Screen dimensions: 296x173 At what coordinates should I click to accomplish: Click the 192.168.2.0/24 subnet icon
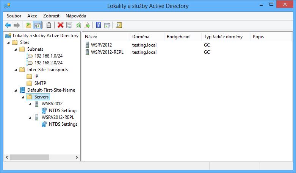(x=30, y=63)
